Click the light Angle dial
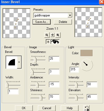Image resolution: width=104 pixels, height=111 pixels. click(x=87, y=65)
